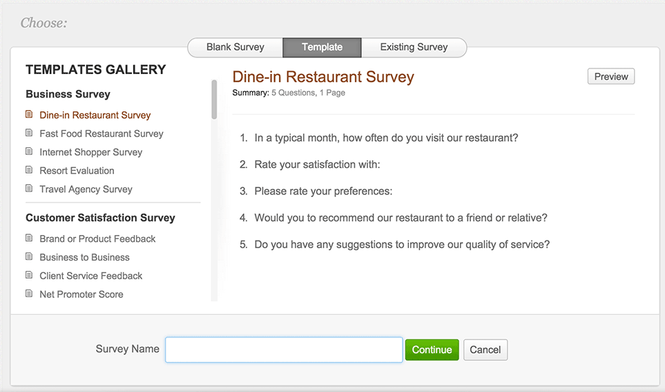Select the Template tab
The image size is (665, 392).
click(322, 47)
